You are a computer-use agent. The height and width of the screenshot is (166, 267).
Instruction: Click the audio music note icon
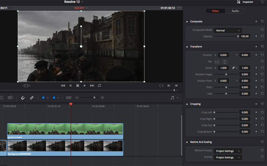[x=172, y=98]
